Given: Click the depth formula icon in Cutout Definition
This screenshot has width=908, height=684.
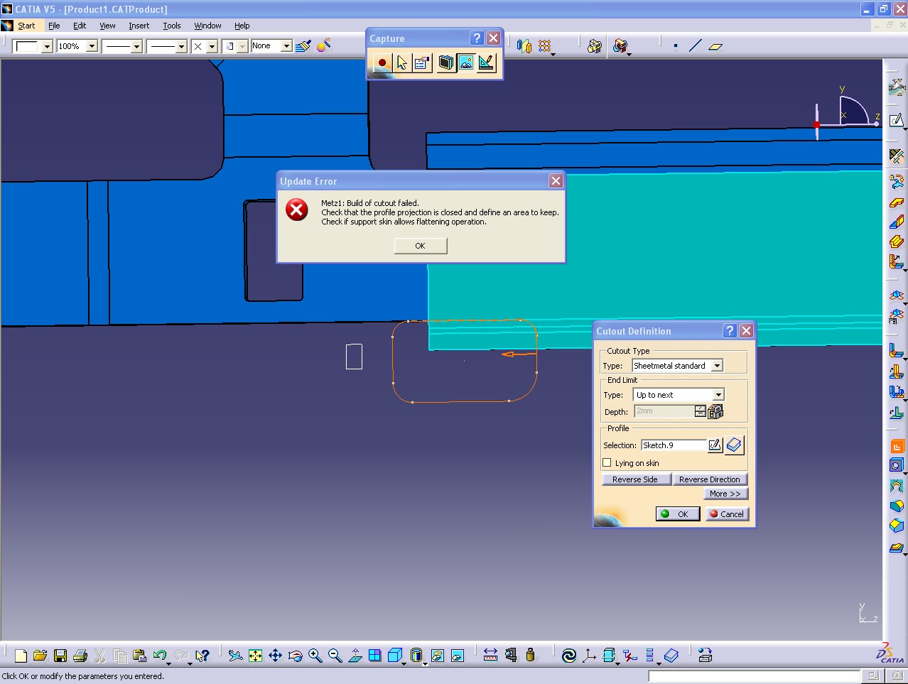Looking at the screenshot, I should point(715,411).
